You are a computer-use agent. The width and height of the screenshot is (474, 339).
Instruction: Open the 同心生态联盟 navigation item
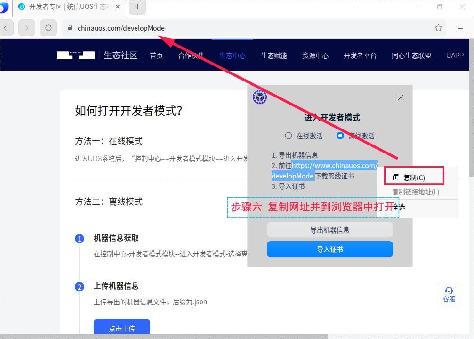pos(411,56)
